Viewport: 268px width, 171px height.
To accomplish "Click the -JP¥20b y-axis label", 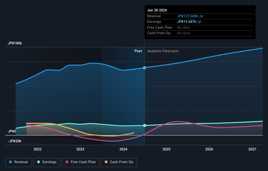I will coord(15,141).
